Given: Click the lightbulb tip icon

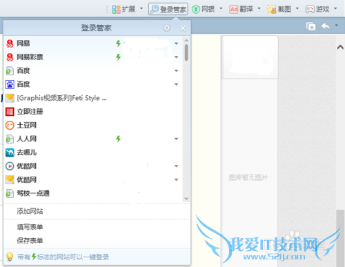Looking at the screenshot, I should click(x=10, y=257).
